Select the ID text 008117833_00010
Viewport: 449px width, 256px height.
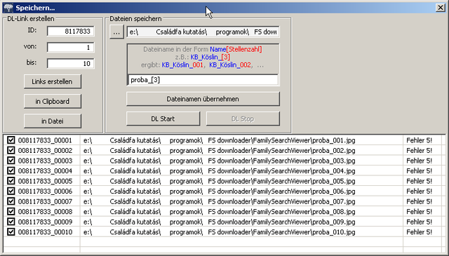point(45,231)
